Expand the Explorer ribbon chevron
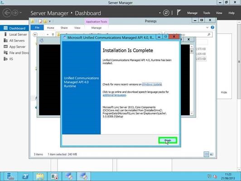The height and width of the screenshot is (181, 241). point(207,28)
